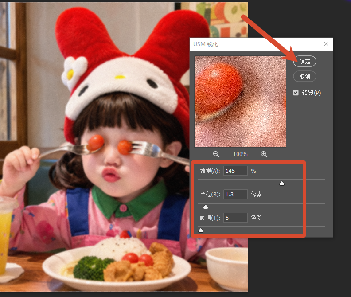351x297 pixels.
Task: Click the 半径 radius slider handle
Action: 205,207
